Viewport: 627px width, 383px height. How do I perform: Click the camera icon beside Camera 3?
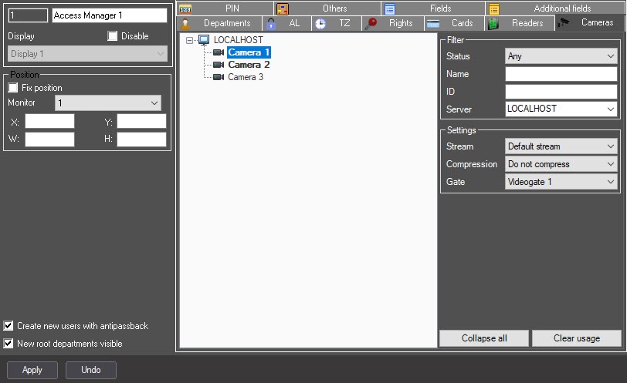click(x=219, y=77)
